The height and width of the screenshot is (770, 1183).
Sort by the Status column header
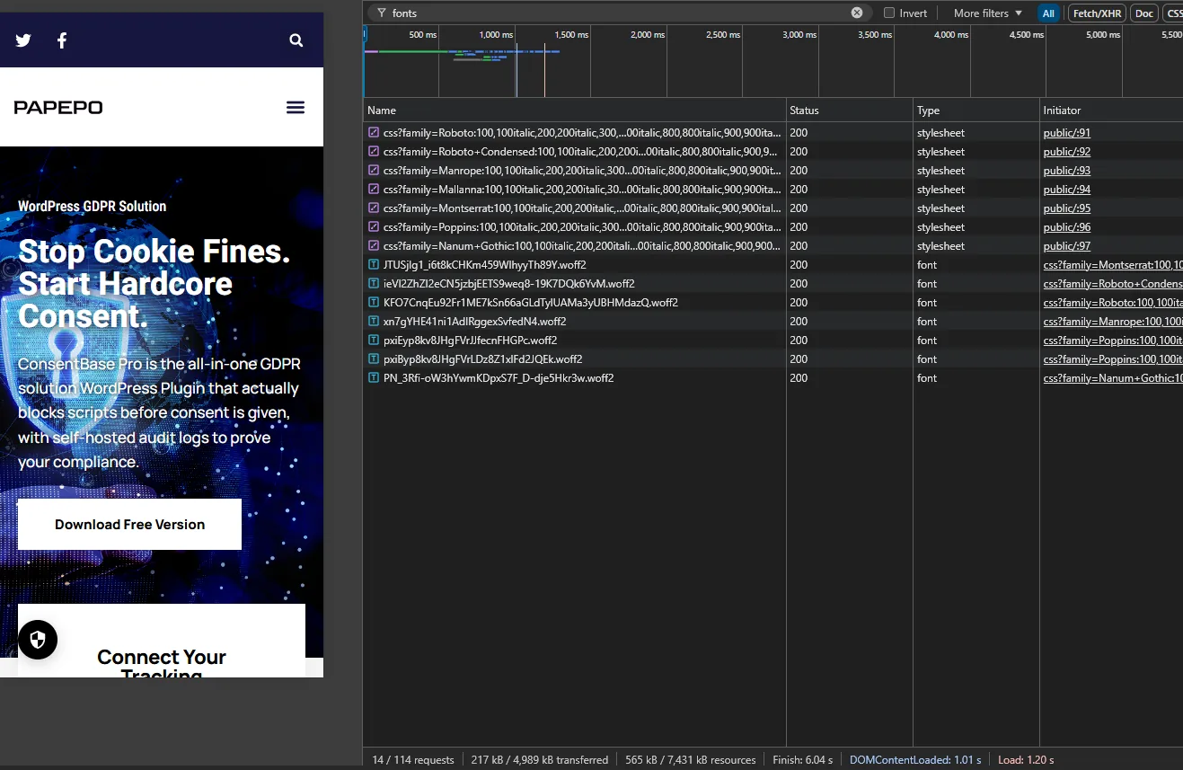click(850, 111)
